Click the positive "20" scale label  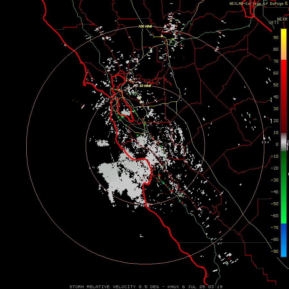(276, 120)
